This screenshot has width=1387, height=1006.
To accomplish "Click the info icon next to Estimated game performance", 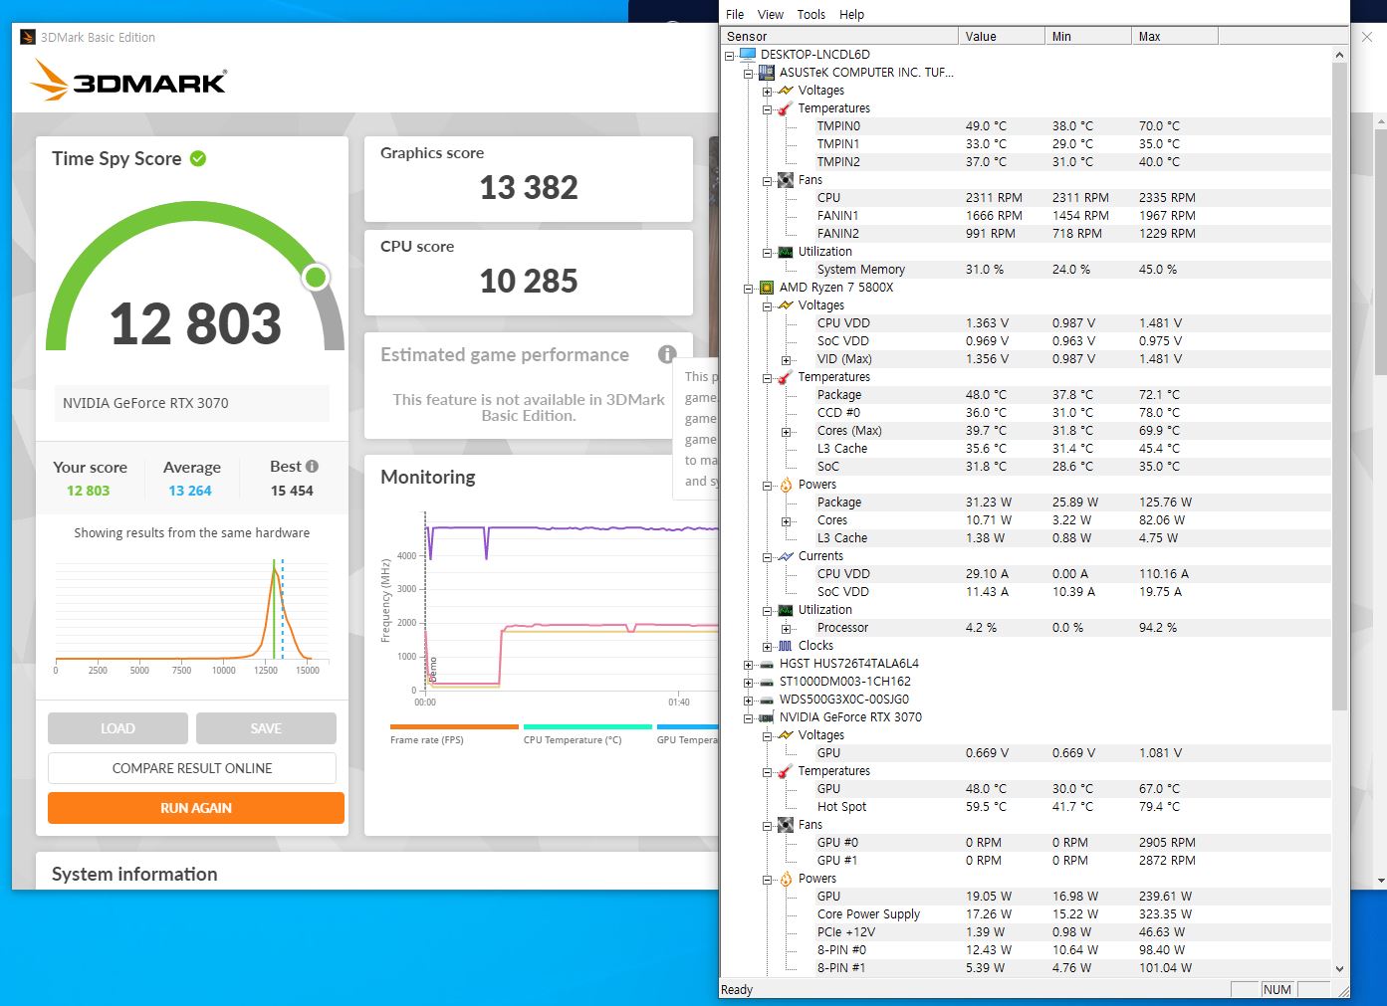I will (x=667, y=354).
